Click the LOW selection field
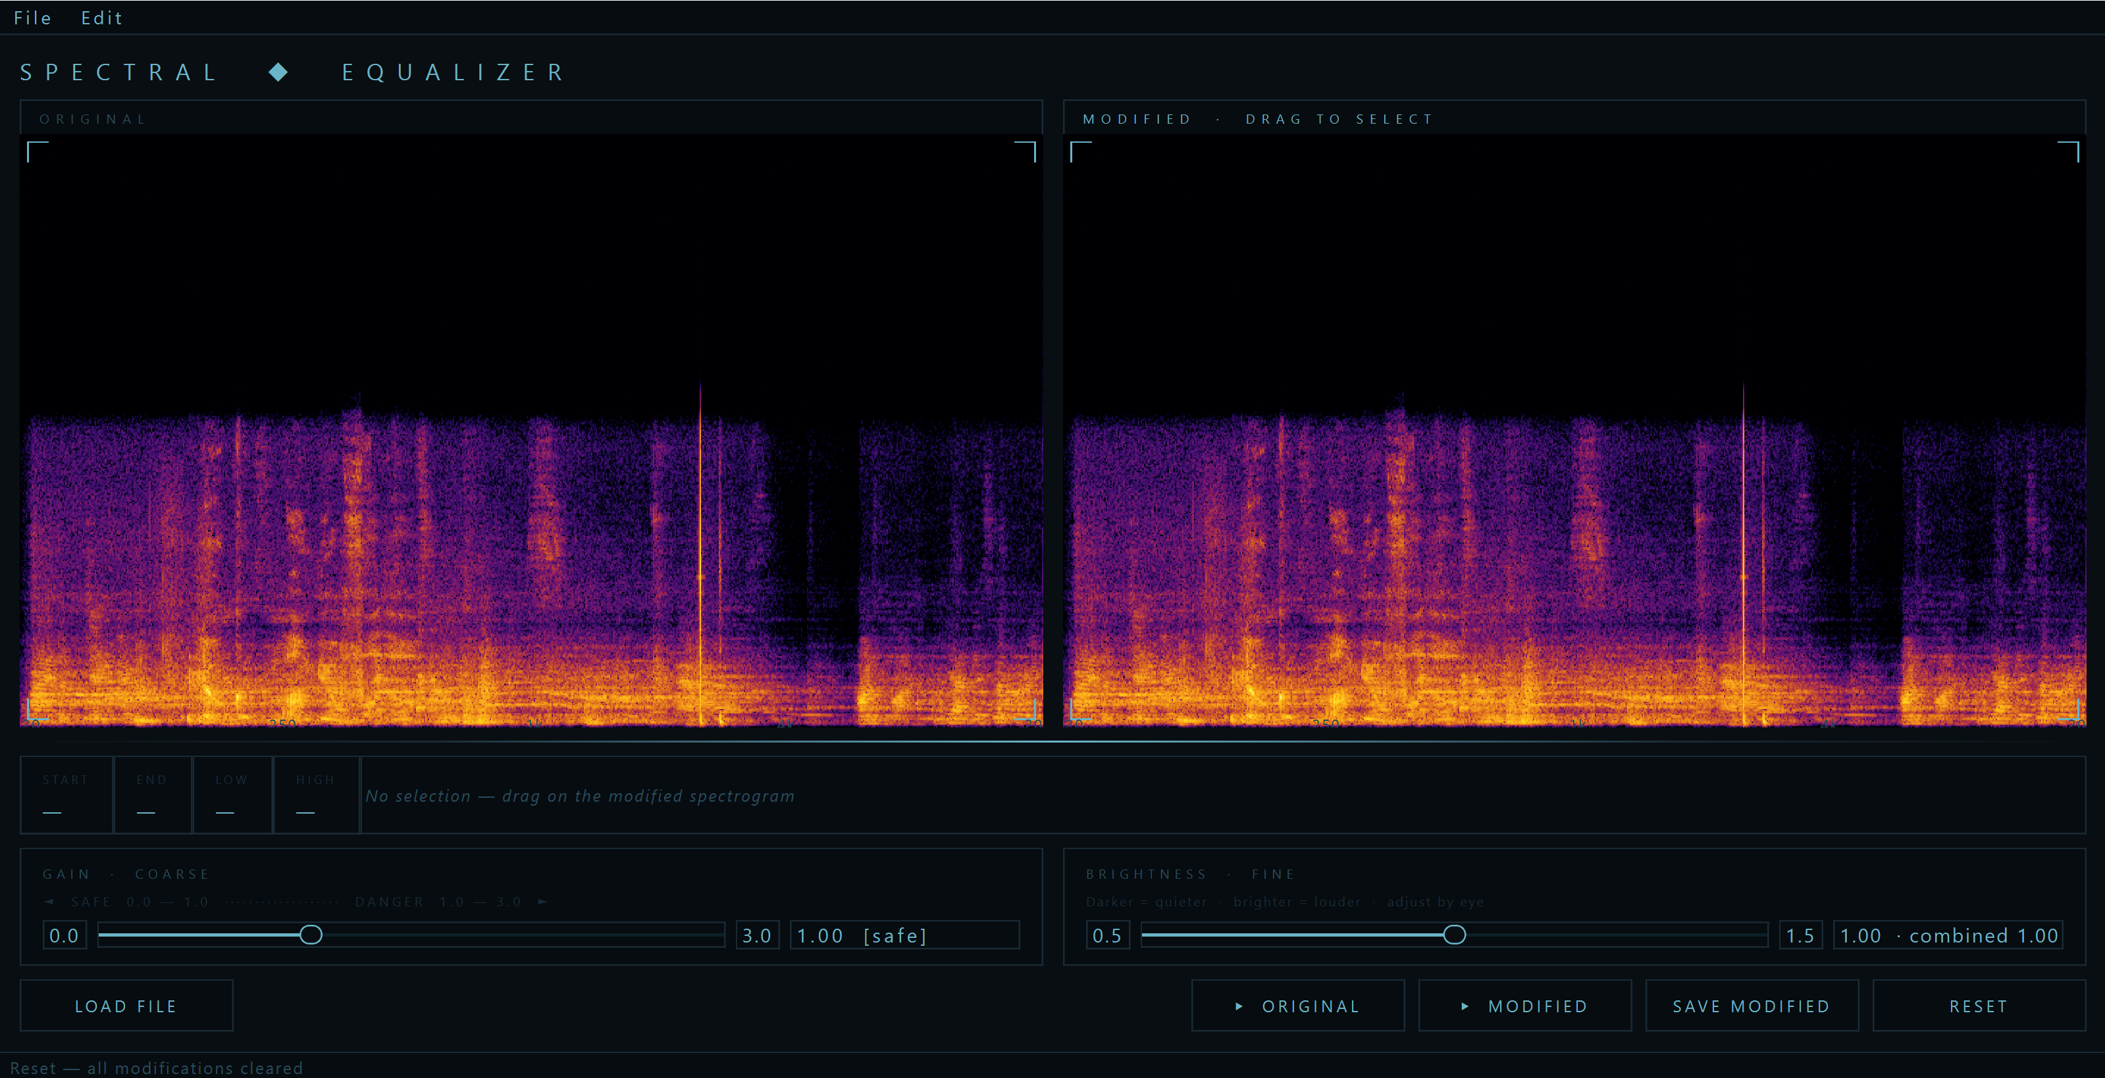 [x=233, y=795]
